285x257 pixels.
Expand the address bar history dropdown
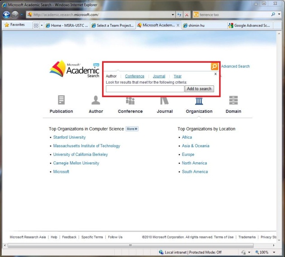coord(173,15)
